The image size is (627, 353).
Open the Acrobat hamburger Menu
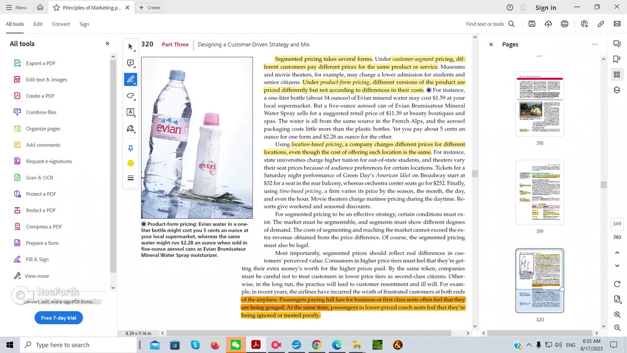(16, 7)
